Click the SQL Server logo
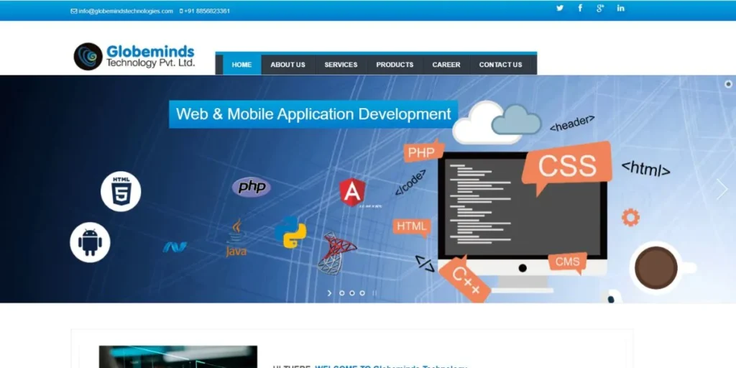 pyautogui.click(x=337, y=254)
